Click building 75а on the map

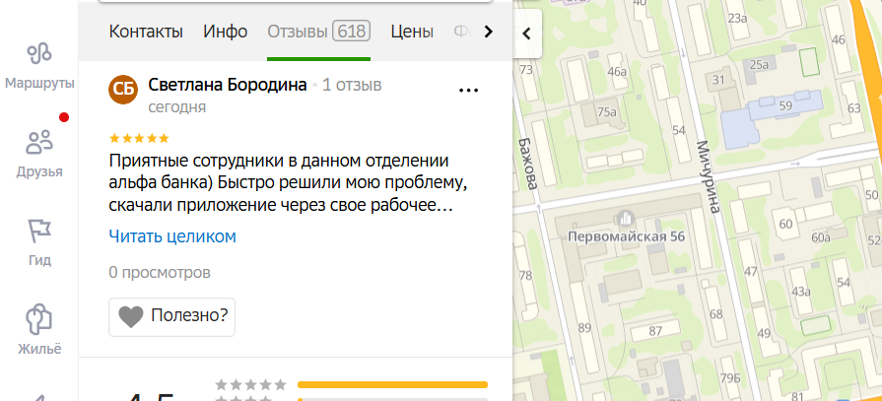point(606,112)
